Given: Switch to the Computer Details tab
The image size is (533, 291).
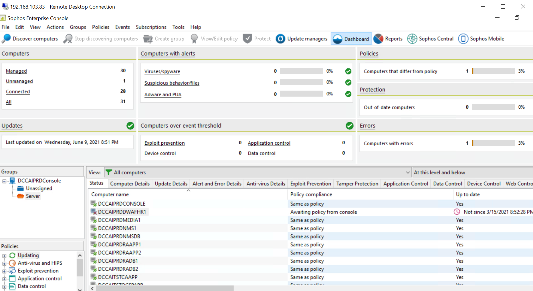Looking at the screenshot, I should [130, 184].
